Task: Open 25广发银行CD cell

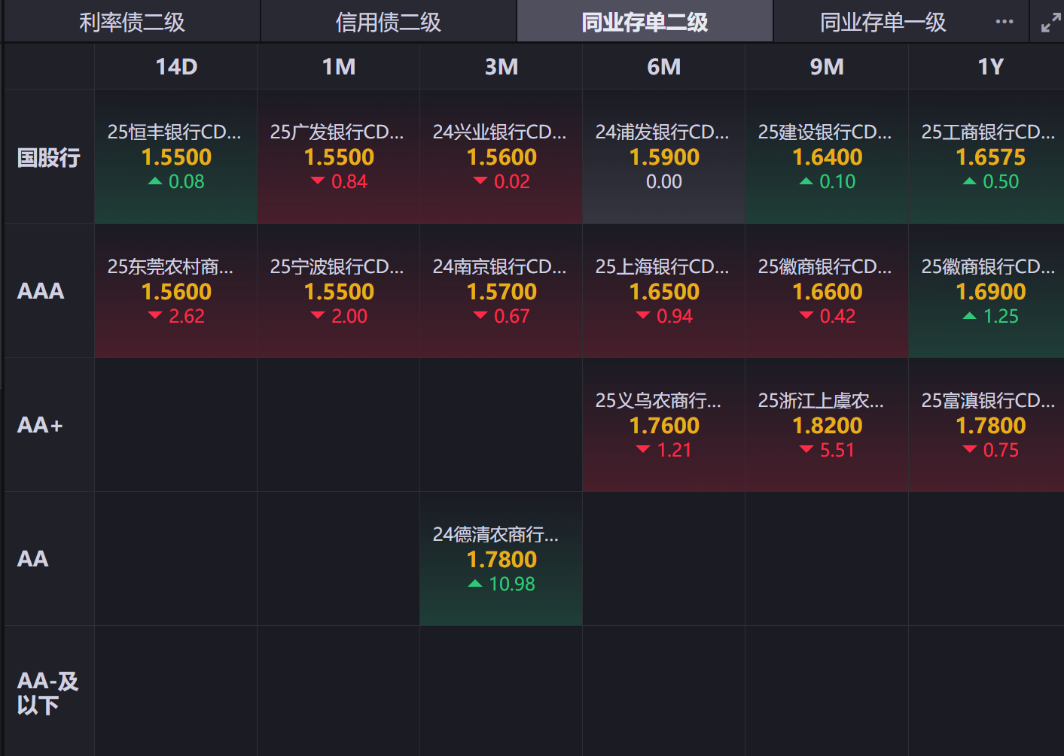Action: (339, 157)
